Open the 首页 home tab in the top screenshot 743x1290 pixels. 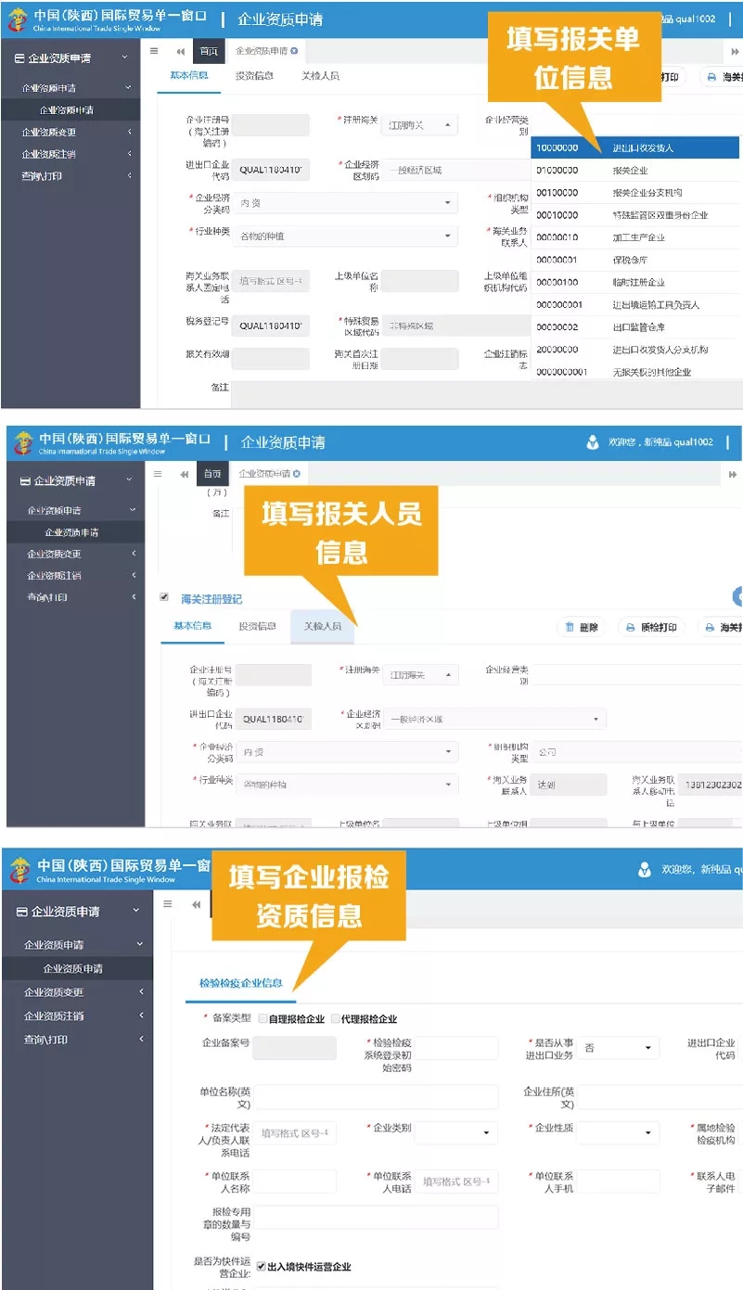(x=209, y=51)
